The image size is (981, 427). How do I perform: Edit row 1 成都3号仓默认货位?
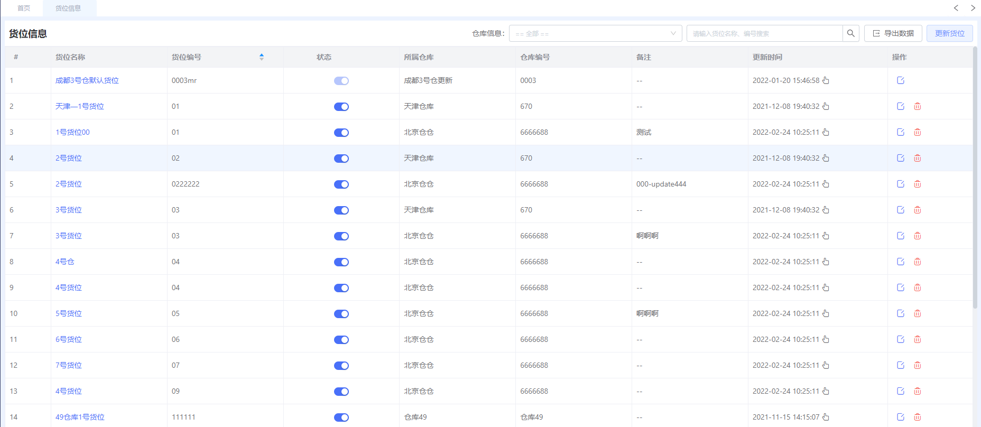pyautogui.click(x=901, y=80)
